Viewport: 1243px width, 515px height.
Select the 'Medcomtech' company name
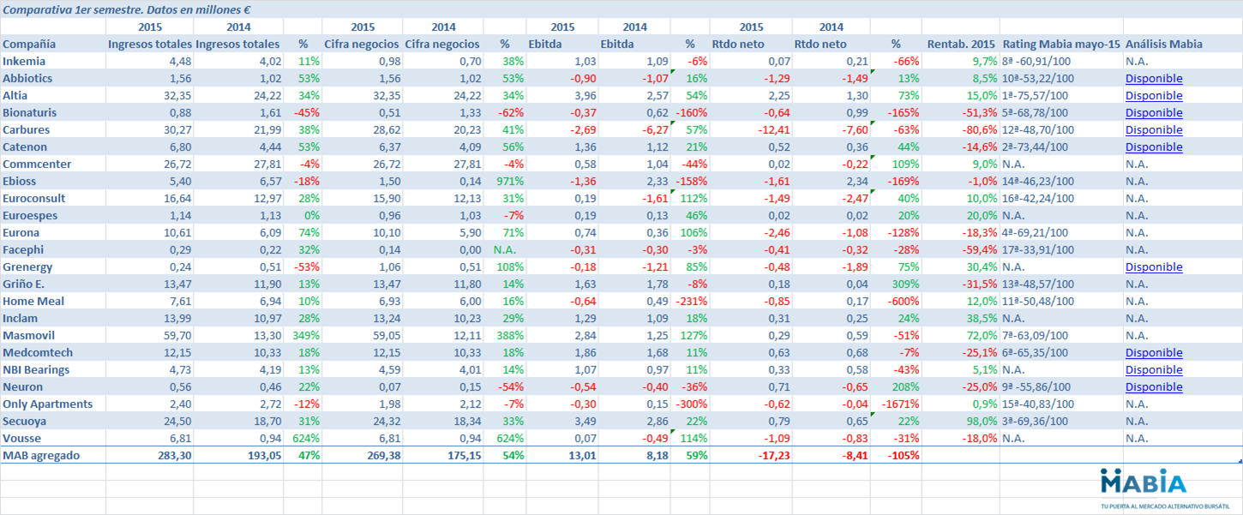click(x=38, y=352)
